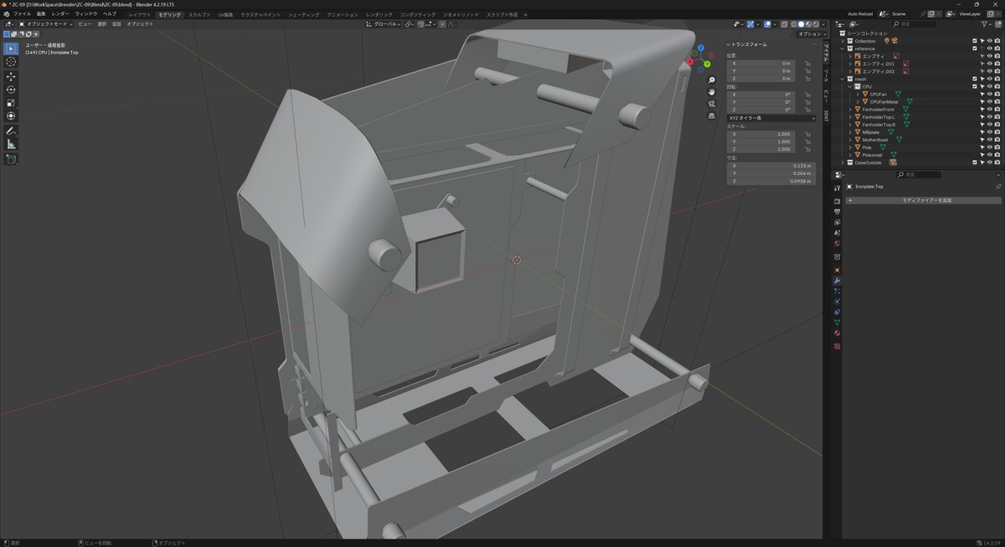Open the Physics properties tab
This screenshot has height=547, width=1005.
pos(837,301)
